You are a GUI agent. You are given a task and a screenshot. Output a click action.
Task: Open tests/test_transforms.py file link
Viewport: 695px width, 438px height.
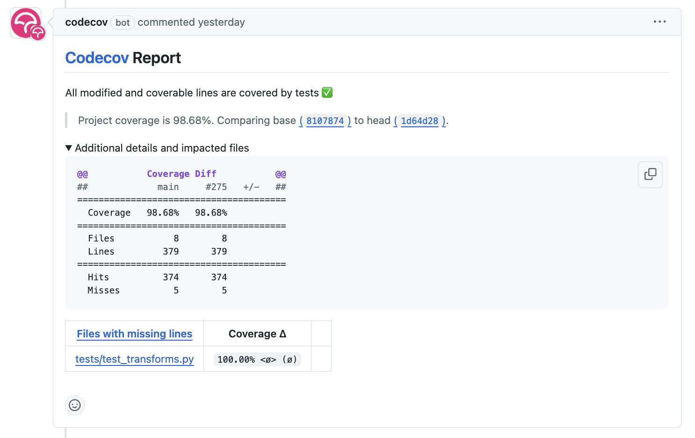tap(135, 359)
